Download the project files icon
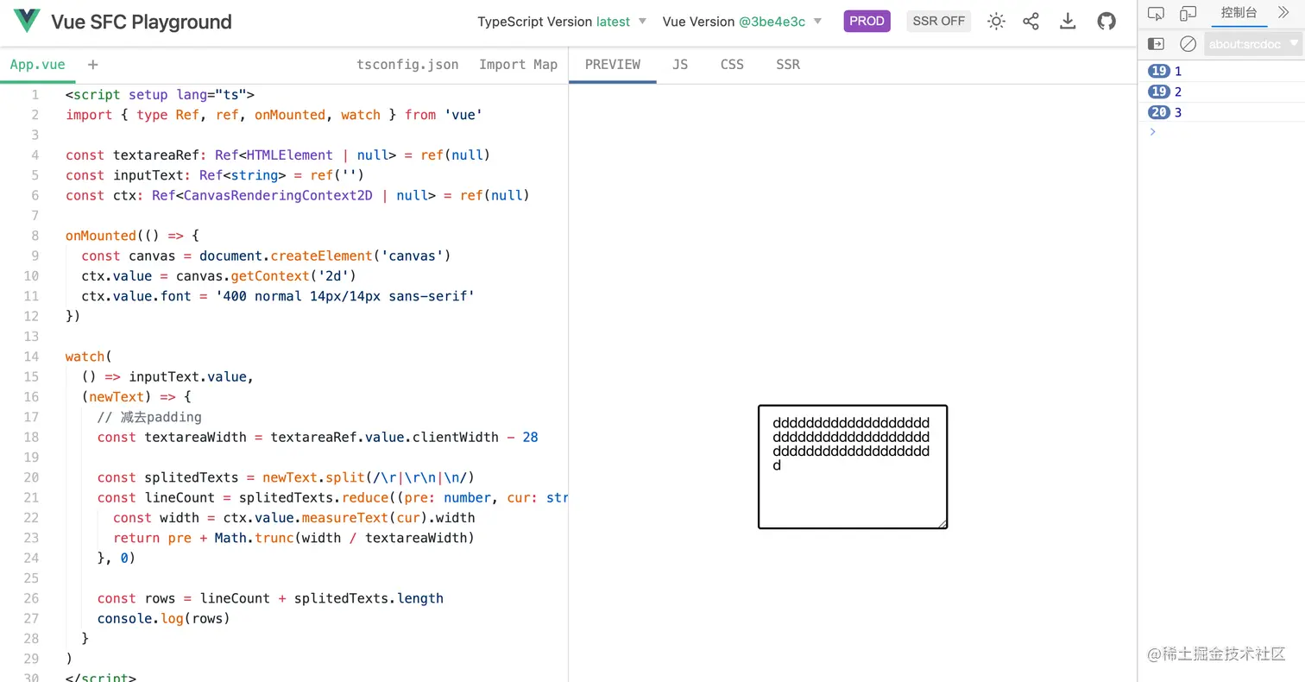 coord(1068,22)
